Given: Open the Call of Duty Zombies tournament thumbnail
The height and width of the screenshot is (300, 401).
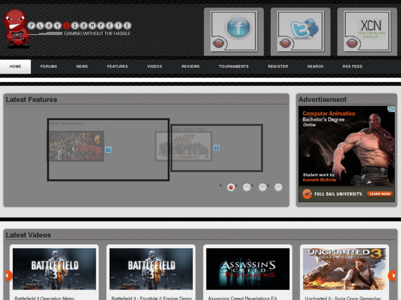Looking at the screenshot, I should click(x=76, y=146).
